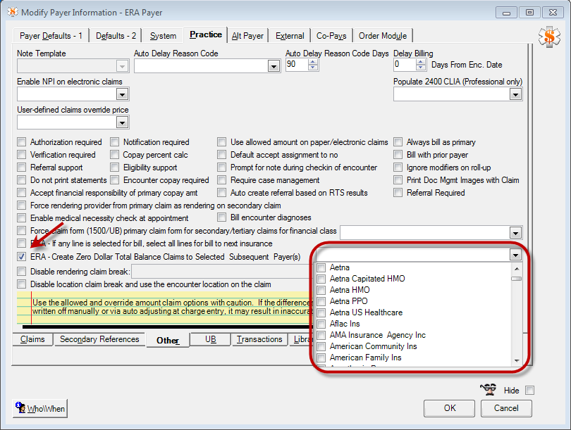Image resolution: width=571 pixels, height=430 pixels.
Task: Open the Defaults - 2 tab
Action: click(x=116, y=36)
